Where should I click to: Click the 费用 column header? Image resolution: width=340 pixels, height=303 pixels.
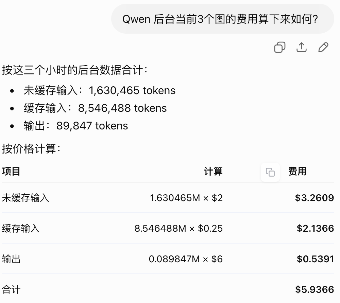pyautogui.click(x=297, y=171)
